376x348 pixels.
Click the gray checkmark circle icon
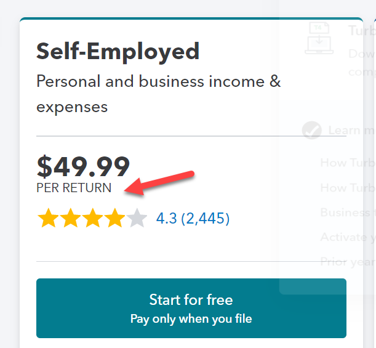pos(312,130)
